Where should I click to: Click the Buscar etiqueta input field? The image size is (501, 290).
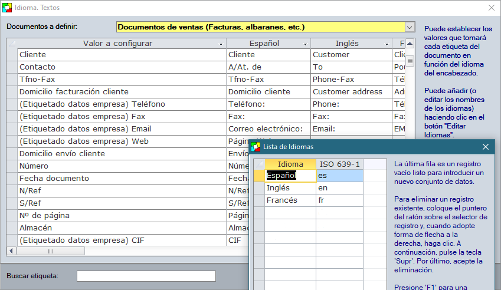tap(146, 276)
